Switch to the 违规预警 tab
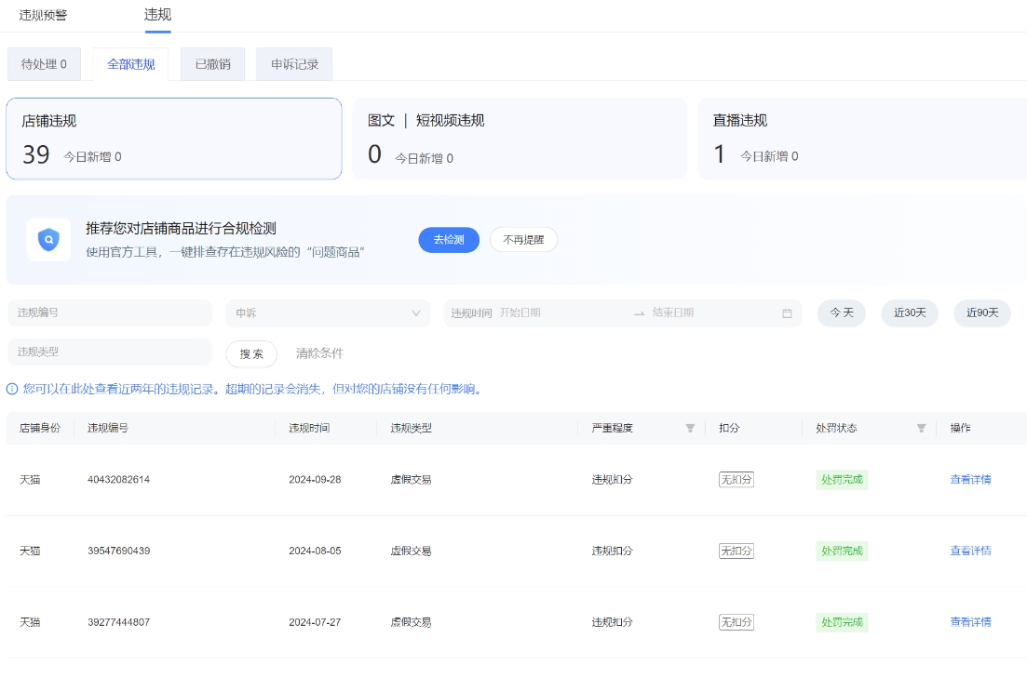 pyautogui.click(x=44, y=15)
